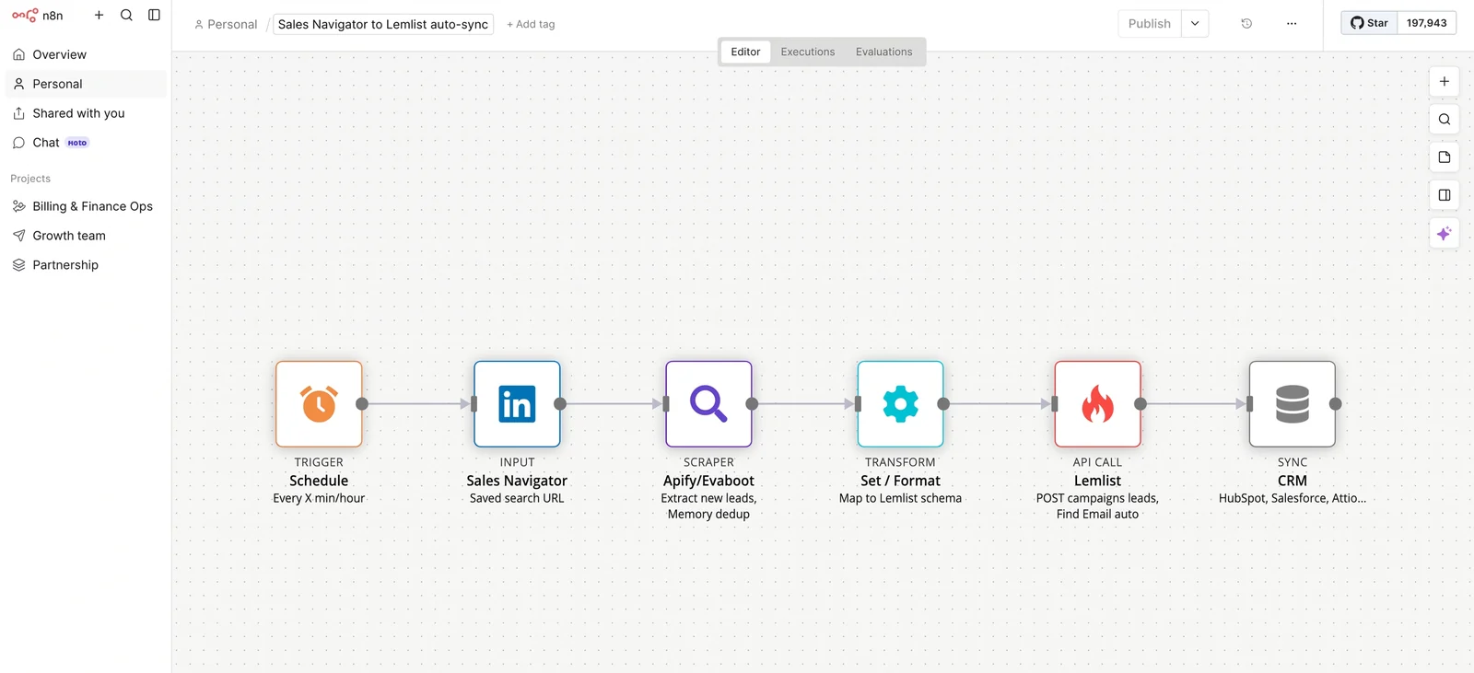Open the Growth team project

click(86, 236)
